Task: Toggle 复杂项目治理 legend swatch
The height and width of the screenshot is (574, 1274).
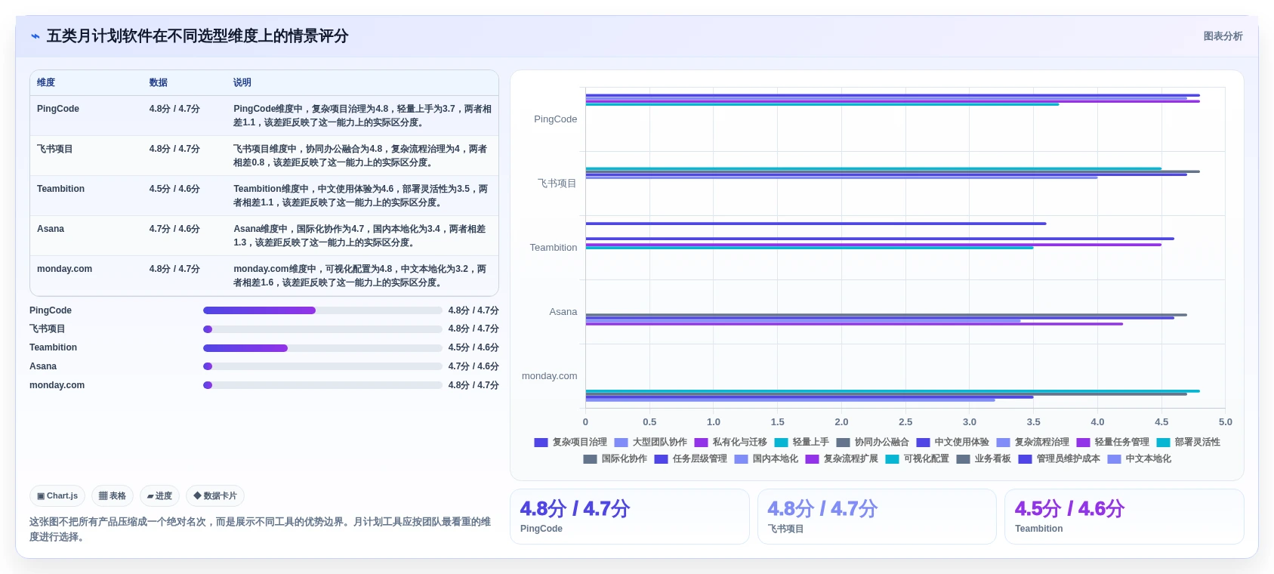Action: (x=541, y=443)
